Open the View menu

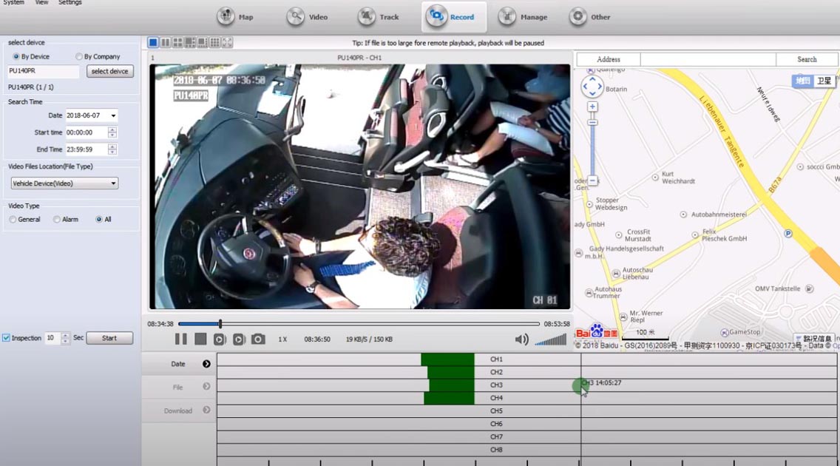pyautogui.click(x=42, y=3)
